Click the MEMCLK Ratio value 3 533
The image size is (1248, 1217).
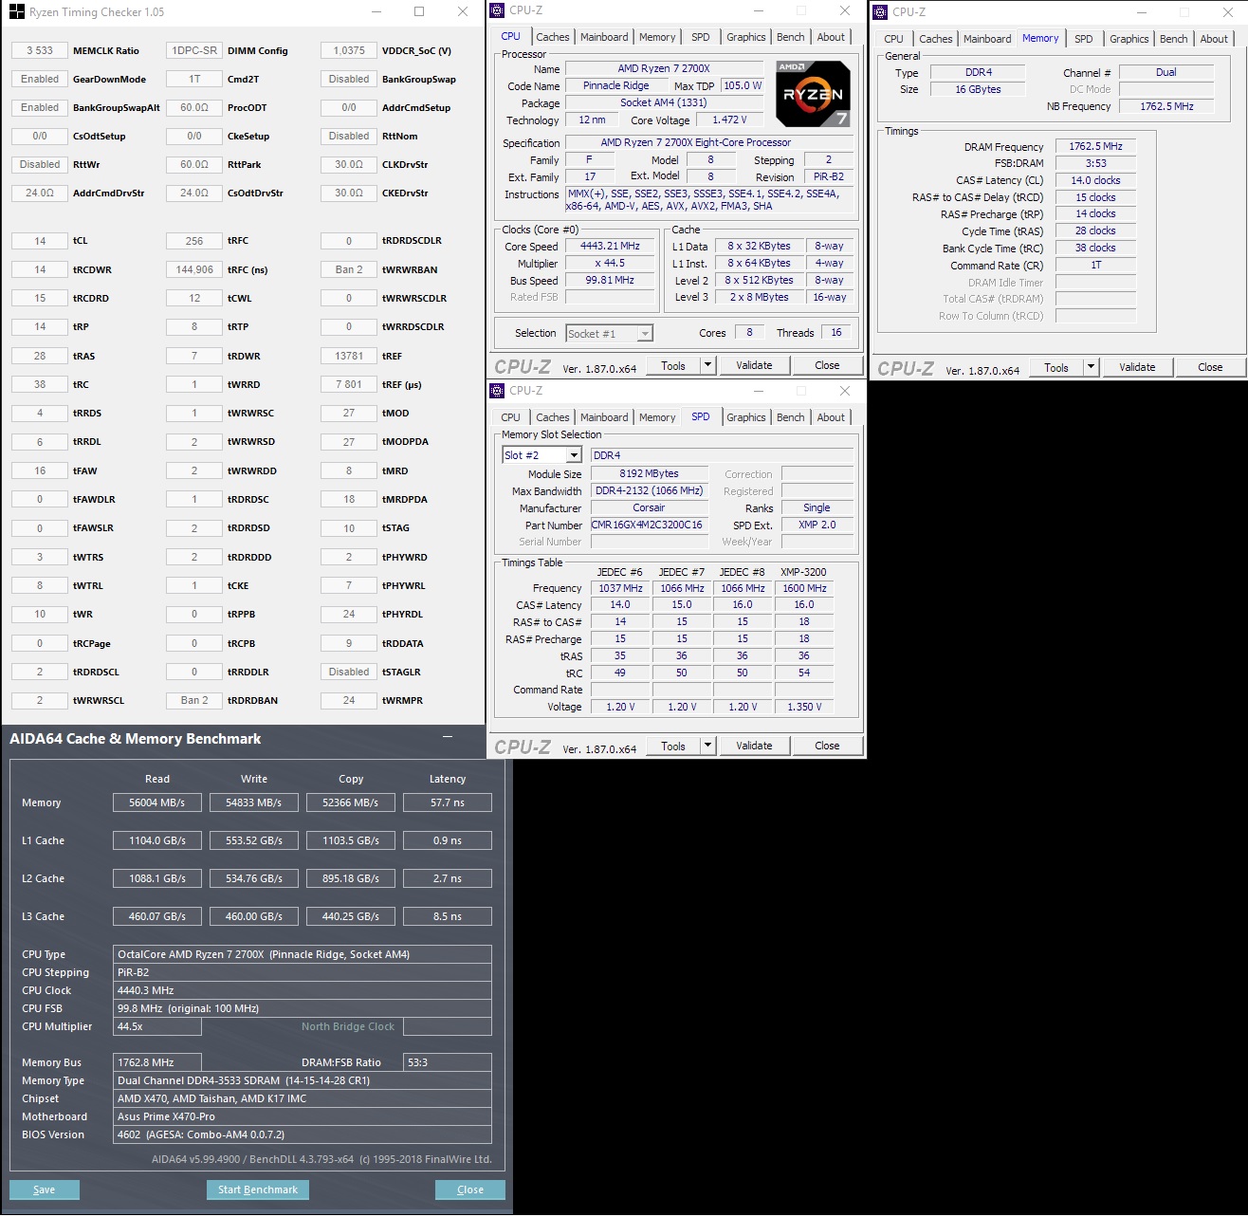pos(40,50)
